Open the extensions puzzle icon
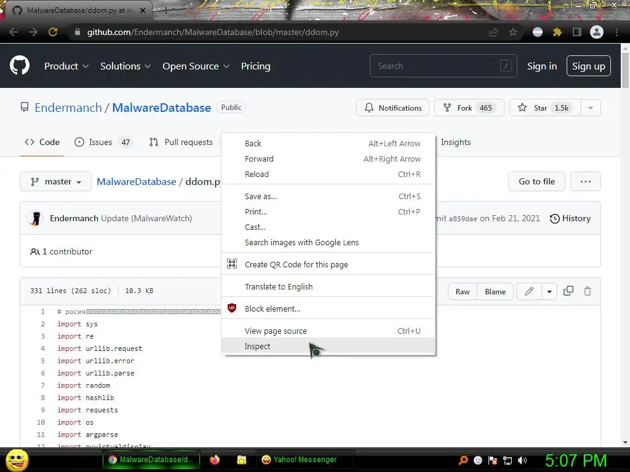The image size is (630, 472). [557, 32]
